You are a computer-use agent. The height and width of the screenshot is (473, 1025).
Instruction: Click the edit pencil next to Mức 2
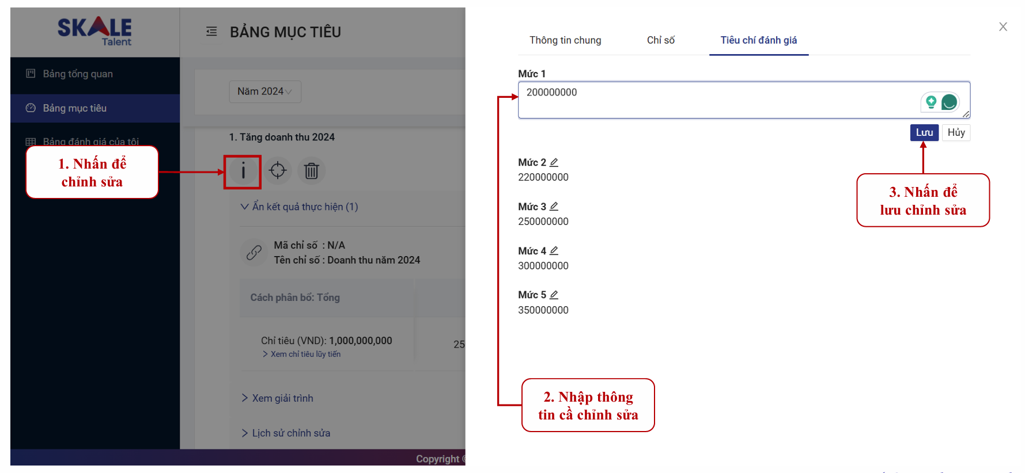(x=554, y=162)
